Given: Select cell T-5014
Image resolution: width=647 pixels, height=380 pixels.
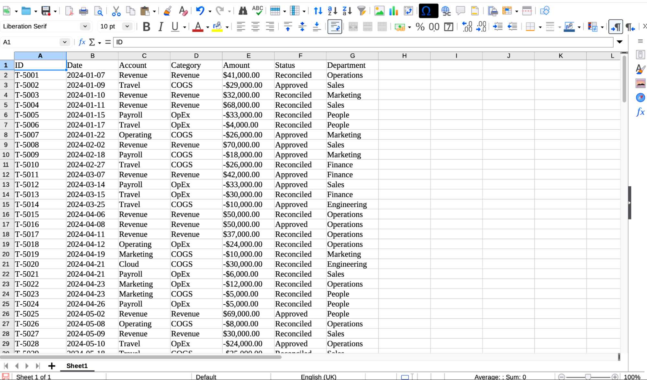Looking at the screenshot, I should 40,204.
